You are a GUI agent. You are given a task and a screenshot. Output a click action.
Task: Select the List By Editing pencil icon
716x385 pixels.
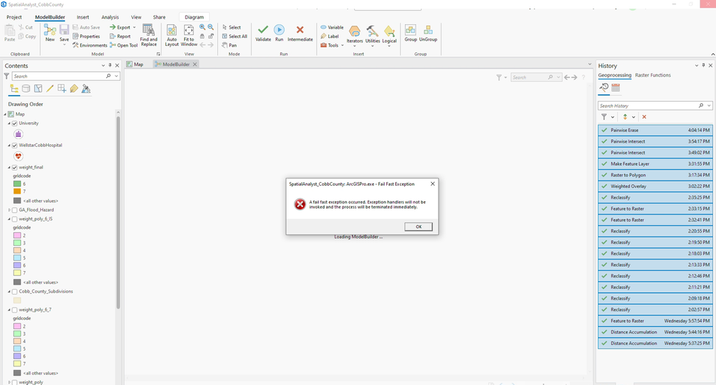[49, 89]
